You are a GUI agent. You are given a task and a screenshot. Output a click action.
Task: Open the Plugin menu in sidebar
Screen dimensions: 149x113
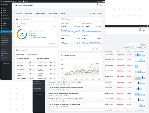click(4, 21)
